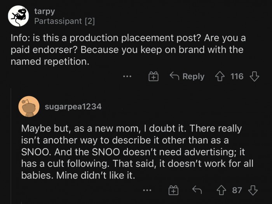This screenshot has height=204, width=272.
Task: Upvote sugarpea1234's reply
Action: click(x=221, y=190)
